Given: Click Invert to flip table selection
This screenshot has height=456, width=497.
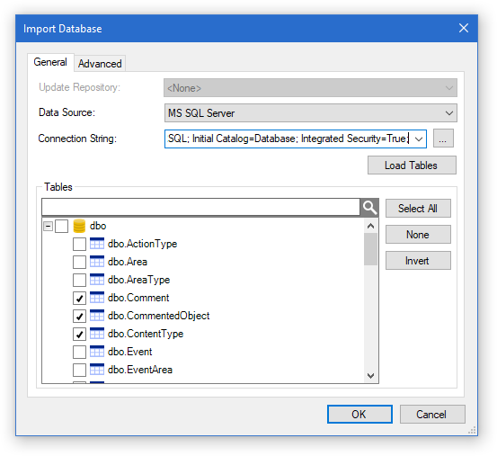Looking at the screenshot, I should pos(418,261).
